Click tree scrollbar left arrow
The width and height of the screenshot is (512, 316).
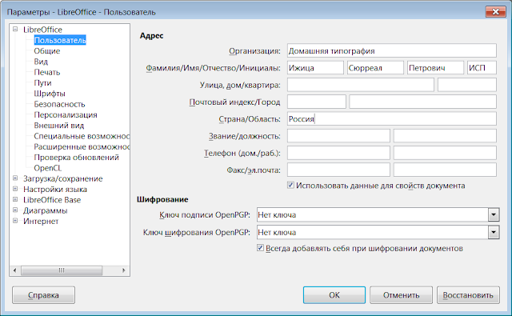click(x=14, y=270)
